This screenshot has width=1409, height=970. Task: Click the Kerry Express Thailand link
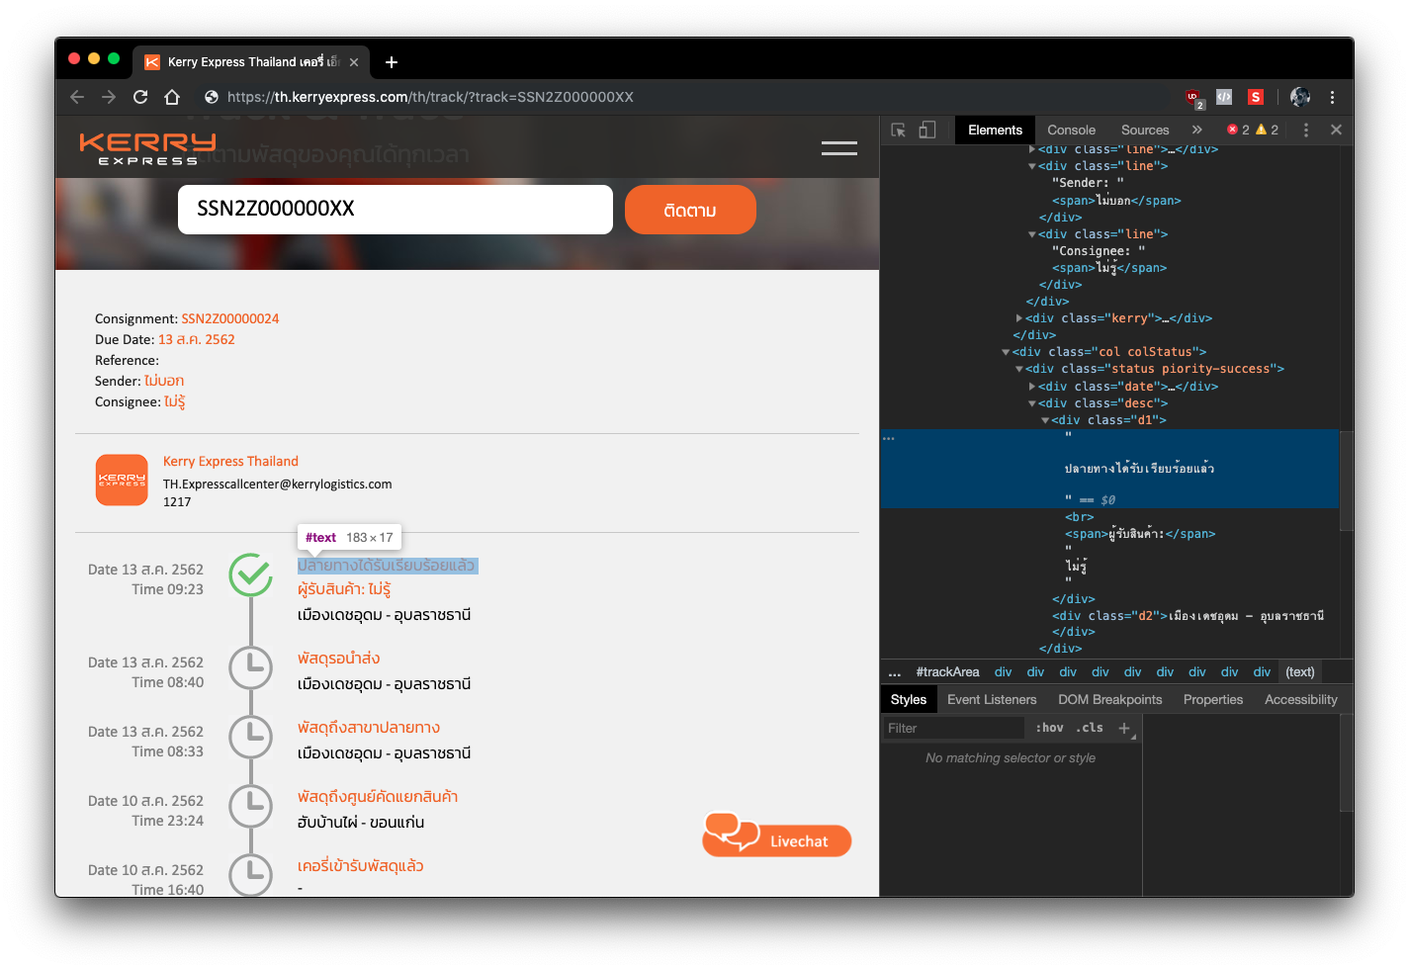click(x=230, y=461)
